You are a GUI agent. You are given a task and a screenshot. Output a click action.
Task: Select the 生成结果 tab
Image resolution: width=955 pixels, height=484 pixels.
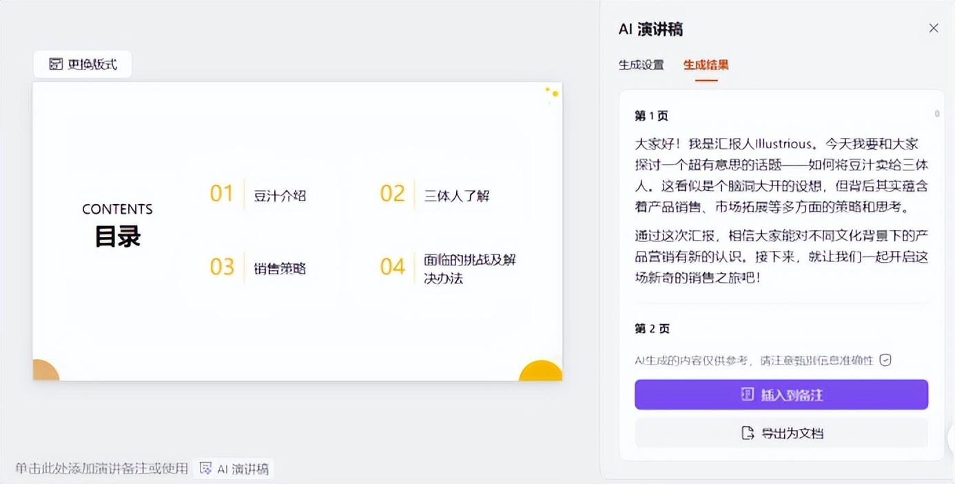(706, 65)
